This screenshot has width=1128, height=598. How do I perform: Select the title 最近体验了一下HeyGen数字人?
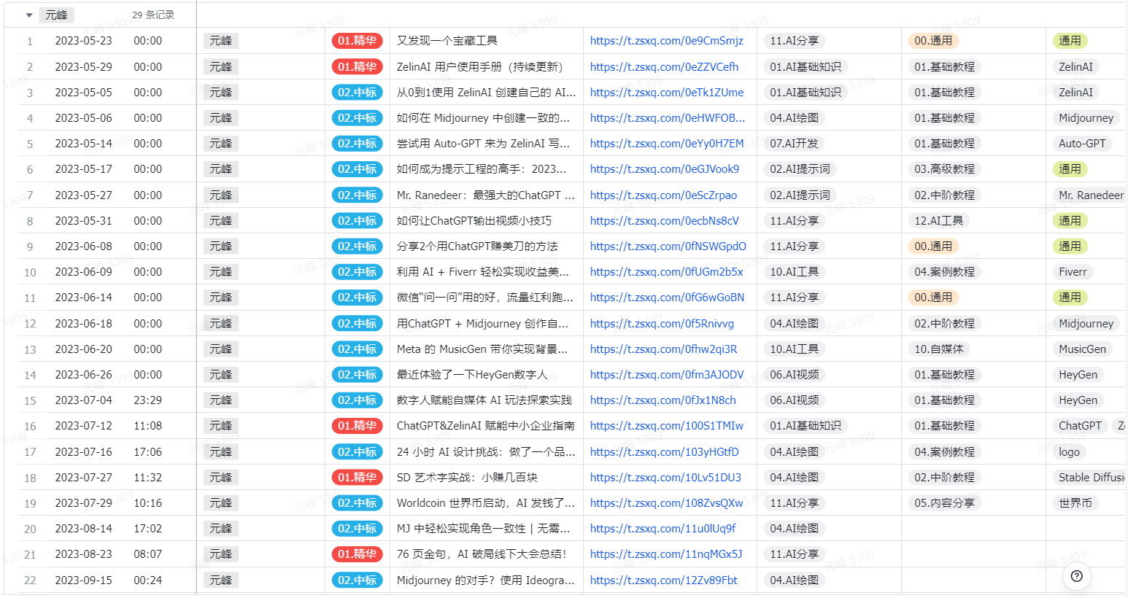[x=471, y=375]
